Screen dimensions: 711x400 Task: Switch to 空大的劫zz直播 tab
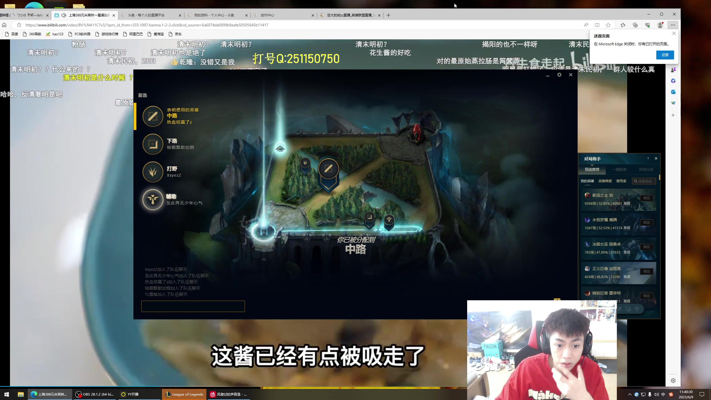(x=350, y=15)
